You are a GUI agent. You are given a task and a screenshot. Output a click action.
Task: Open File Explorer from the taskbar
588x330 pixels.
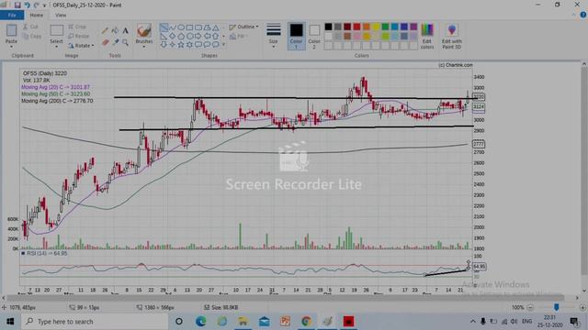point(243,322)
